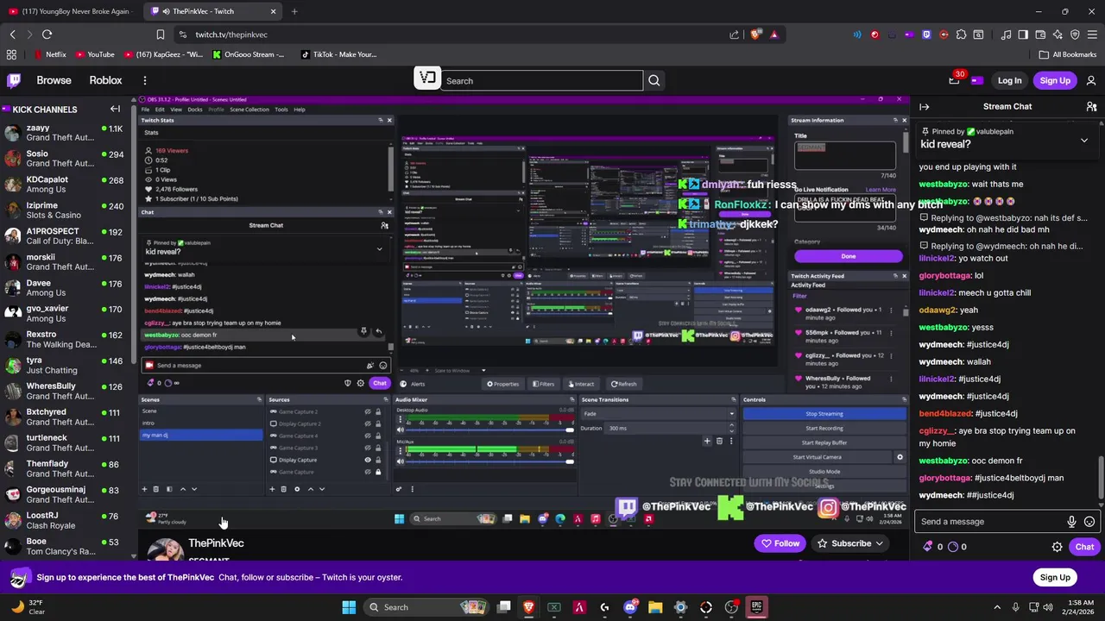Image resolution: width=1105 pixels, height=621 pixels.
Task: Open the browser apps grid icon
Action: click(11, 54)
